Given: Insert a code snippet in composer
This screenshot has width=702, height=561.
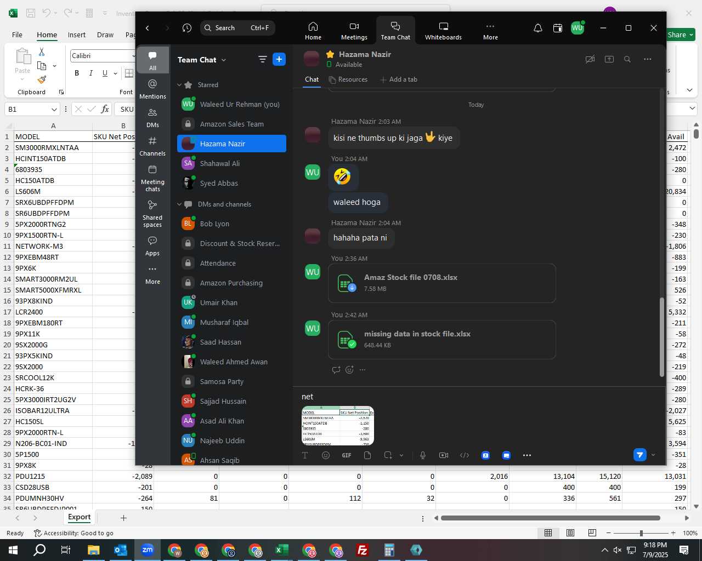Looking at the screenshot, I should coord(465,455).
